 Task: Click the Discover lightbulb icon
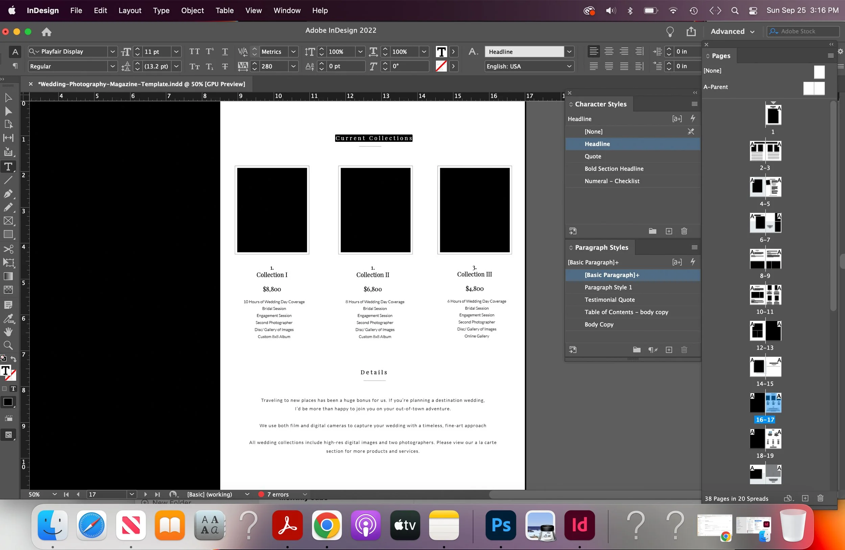tap(670, 31)
